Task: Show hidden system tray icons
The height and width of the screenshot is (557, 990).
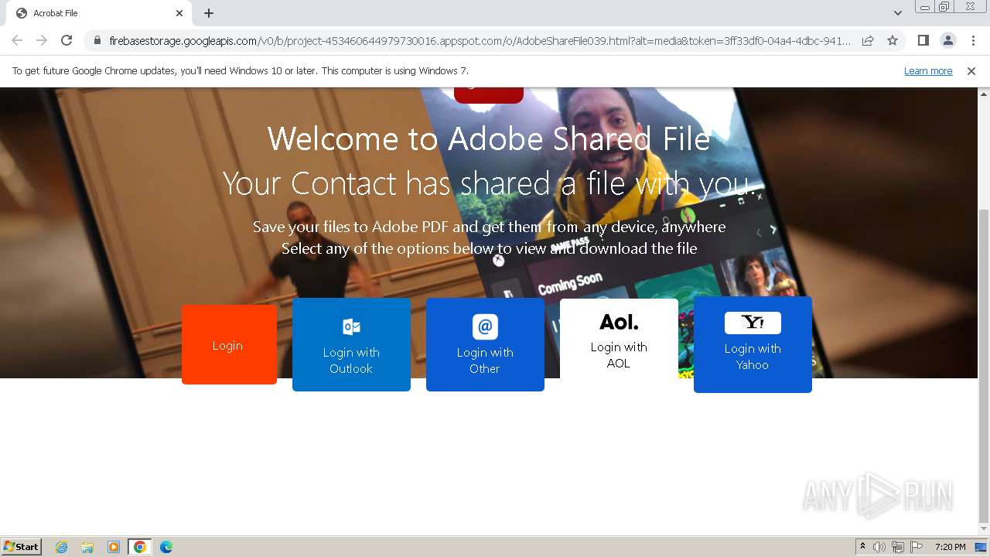Action: click(863, 547)
